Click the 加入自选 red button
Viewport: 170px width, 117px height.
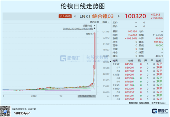click(65, 16)
